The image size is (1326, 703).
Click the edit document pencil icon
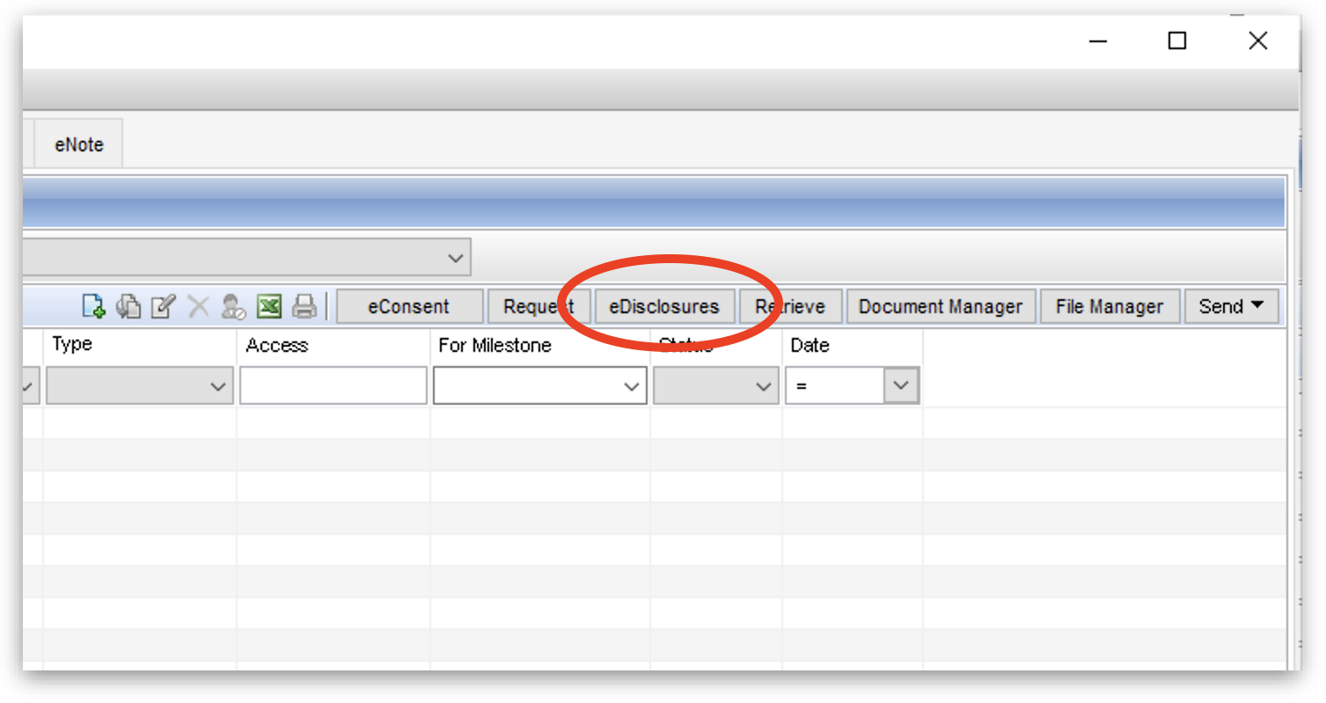coord(163,306)
